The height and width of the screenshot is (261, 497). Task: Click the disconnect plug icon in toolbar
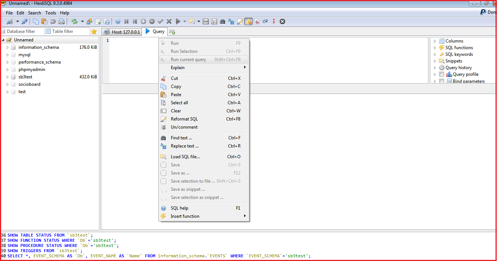coord(24,21)
